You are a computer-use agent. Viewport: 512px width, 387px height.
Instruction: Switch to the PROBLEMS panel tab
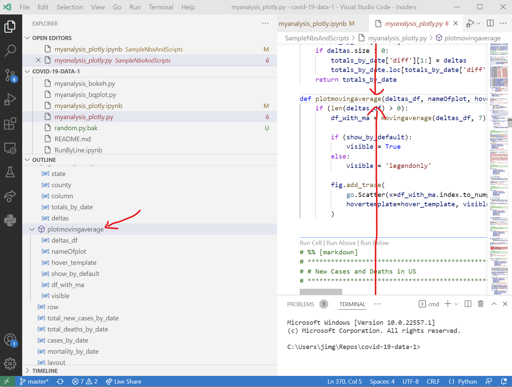[300, 304]
